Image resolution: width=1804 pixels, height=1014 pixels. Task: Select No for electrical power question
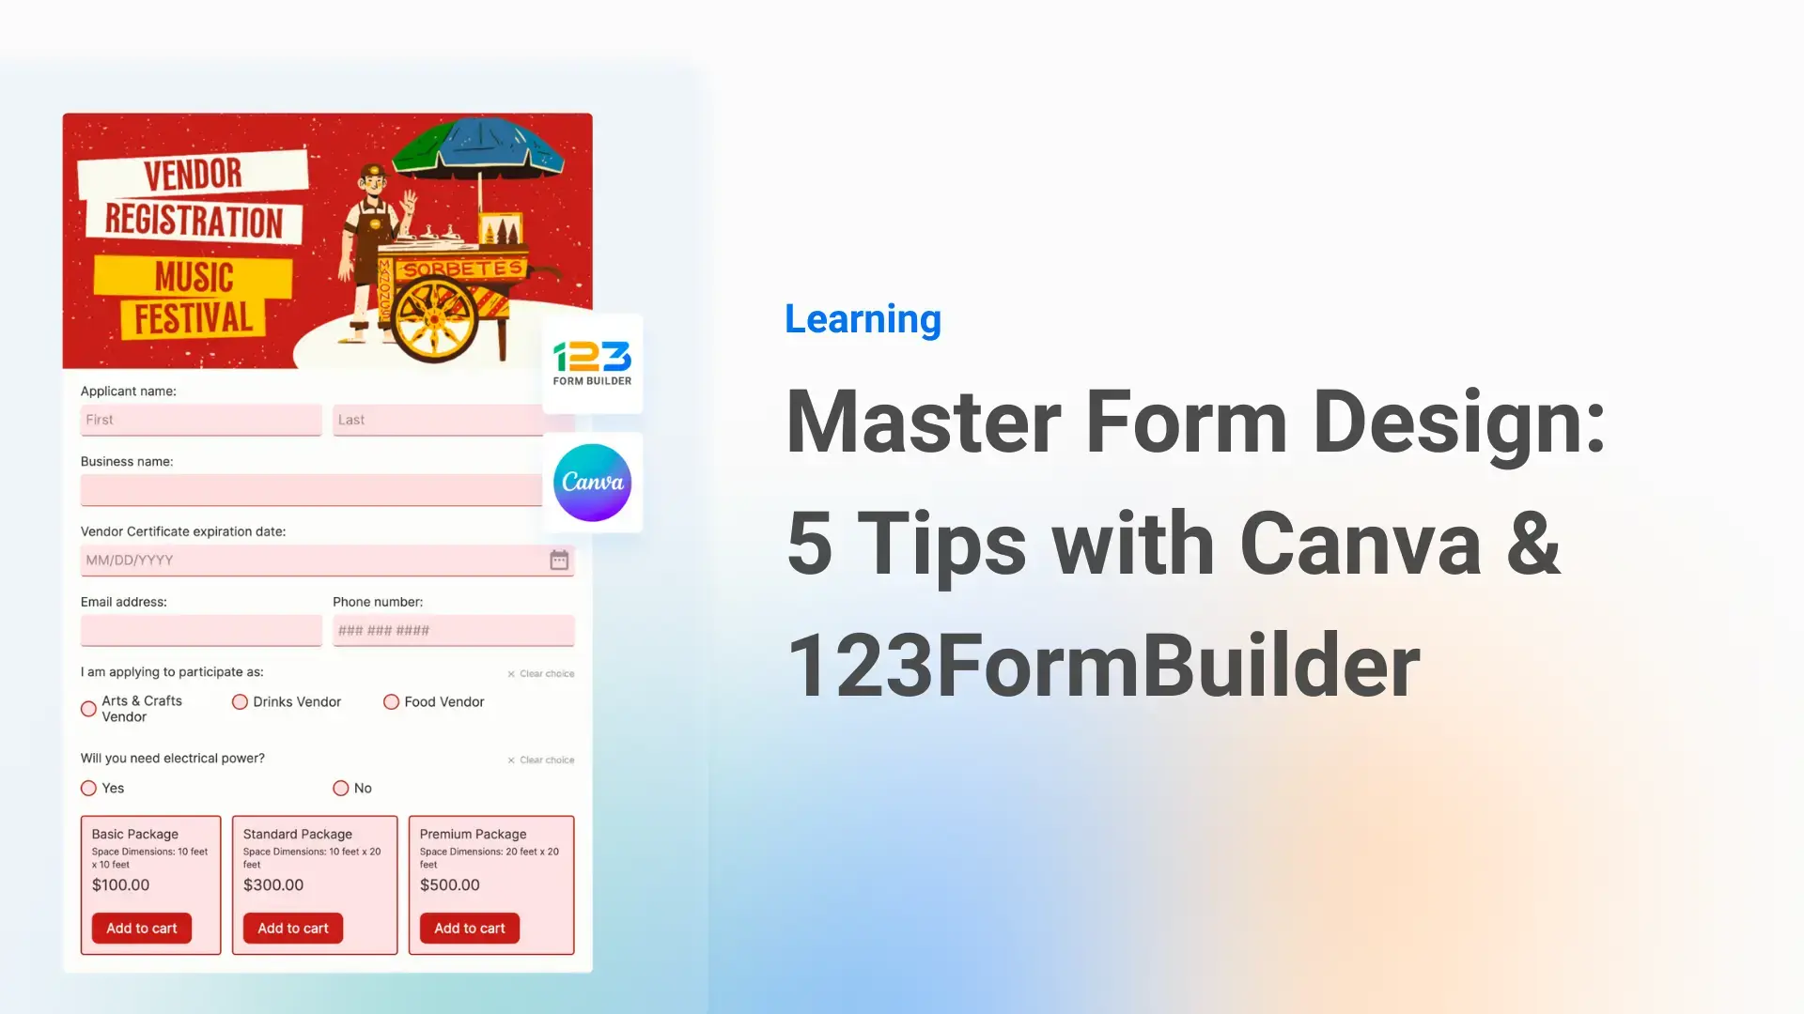point(341,786)
